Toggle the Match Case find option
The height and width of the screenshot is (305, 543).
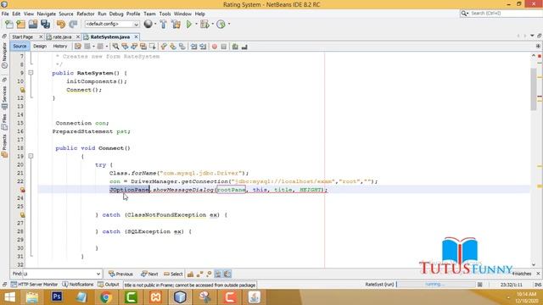[190, 274]
